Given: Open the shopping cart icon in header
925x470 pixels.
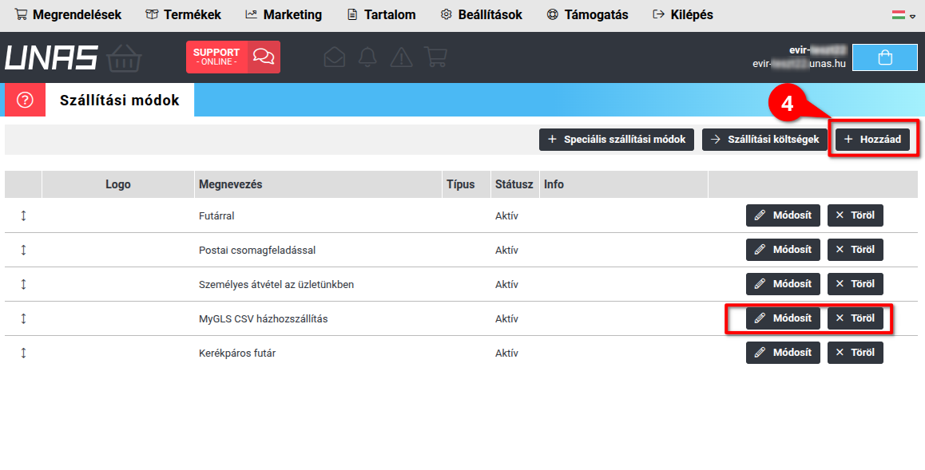Looking at the screenshot, I should tap(435, 57).
